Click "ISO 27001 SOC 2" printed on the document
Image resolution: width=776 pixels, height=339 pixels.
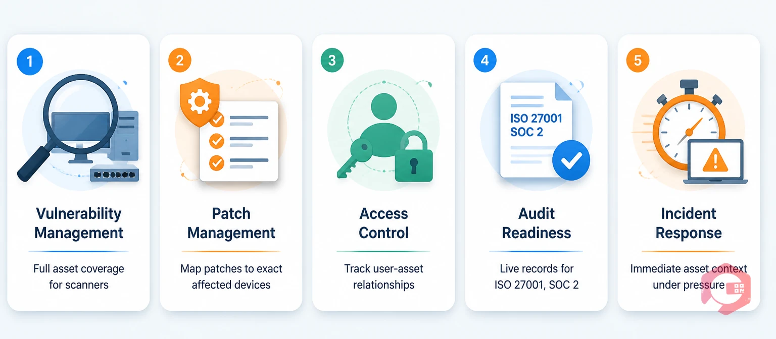536,125
